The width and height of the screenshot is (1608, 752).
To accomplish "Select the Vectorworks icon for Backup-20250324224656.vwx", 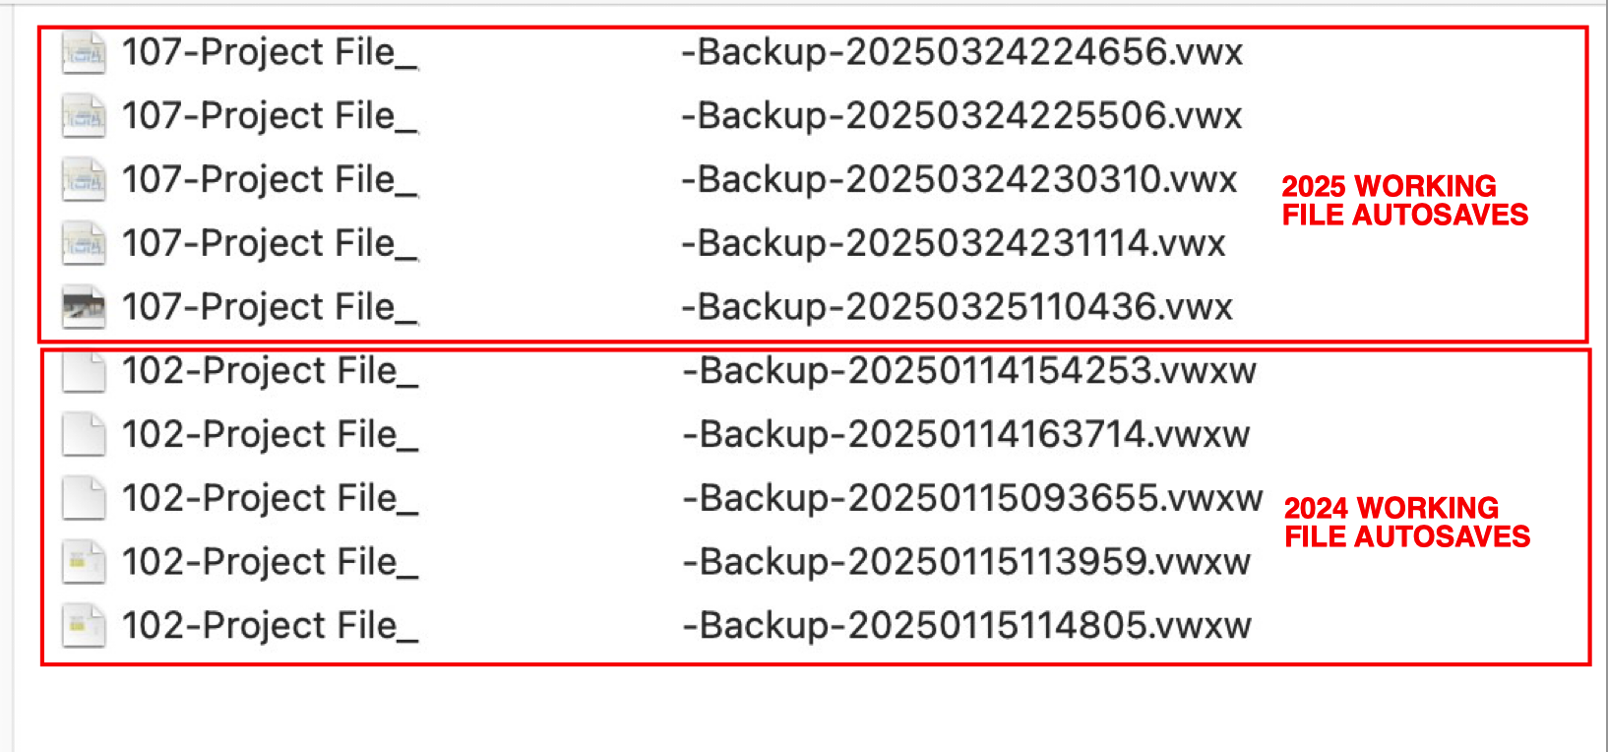I will point(84,54).
